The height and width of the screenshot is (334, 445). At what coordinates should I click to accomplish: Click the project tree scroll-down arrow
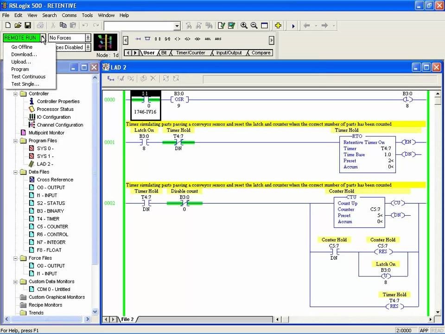click(x=95, y=312)
